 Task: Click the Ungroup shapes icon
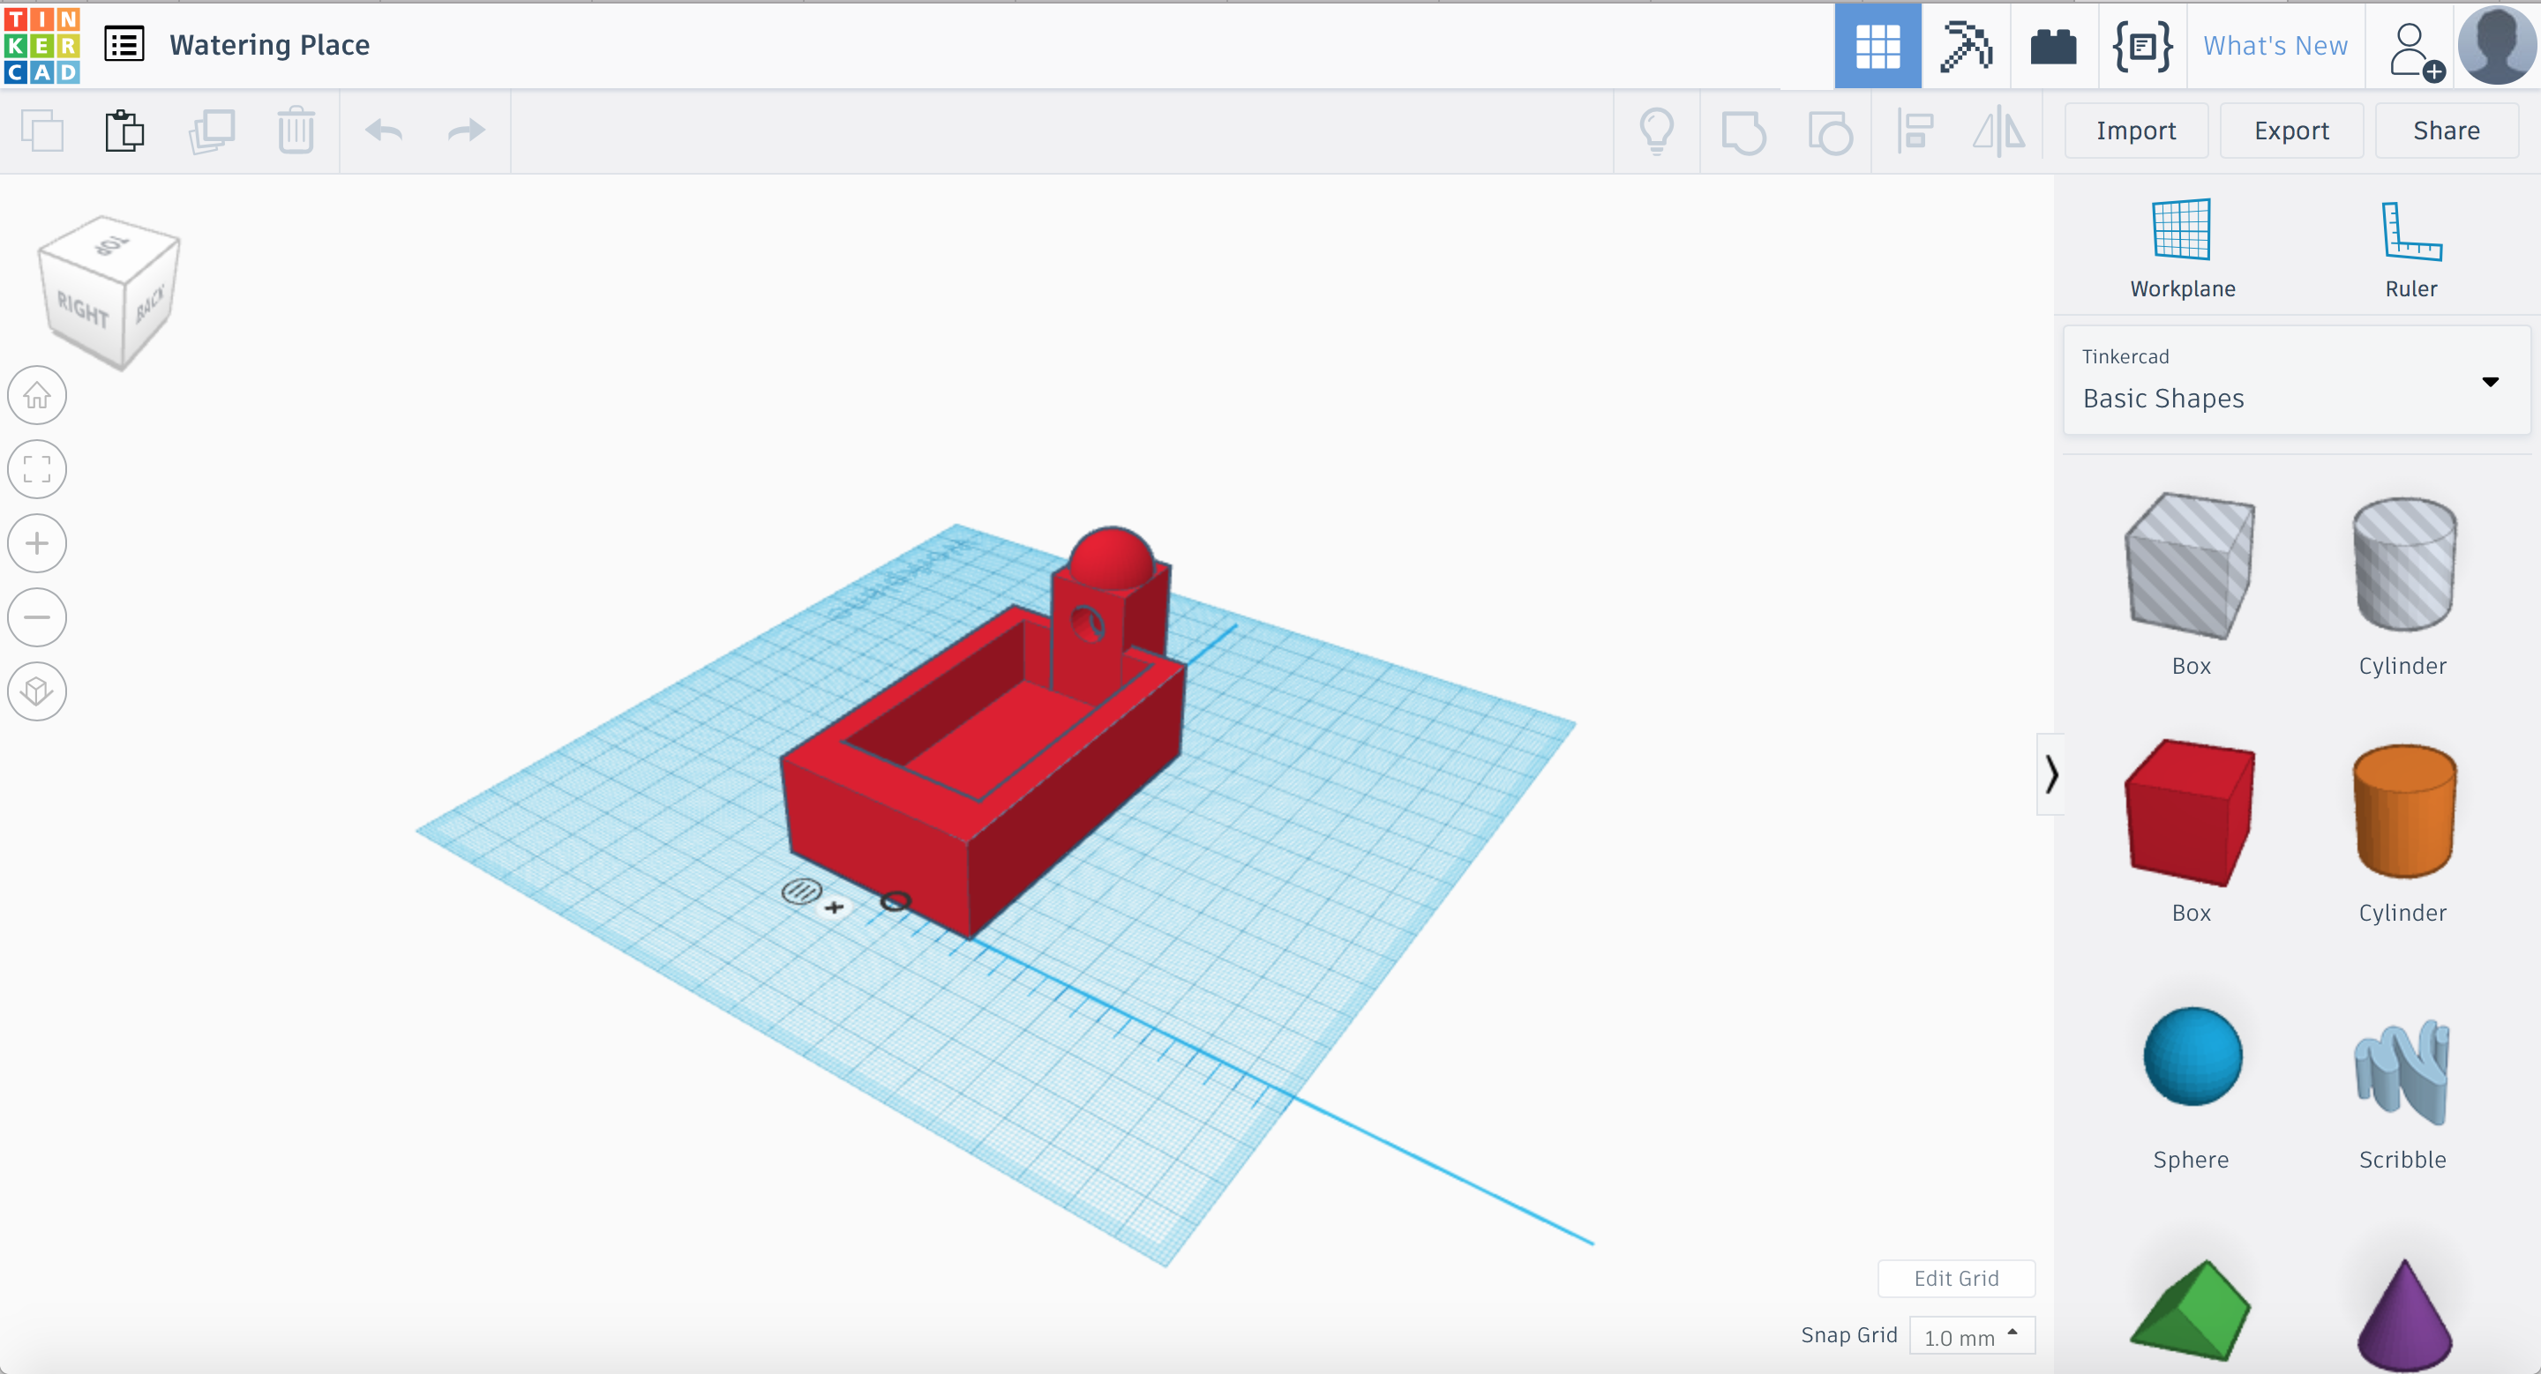pyautogui.click(x=1830, y=132)
